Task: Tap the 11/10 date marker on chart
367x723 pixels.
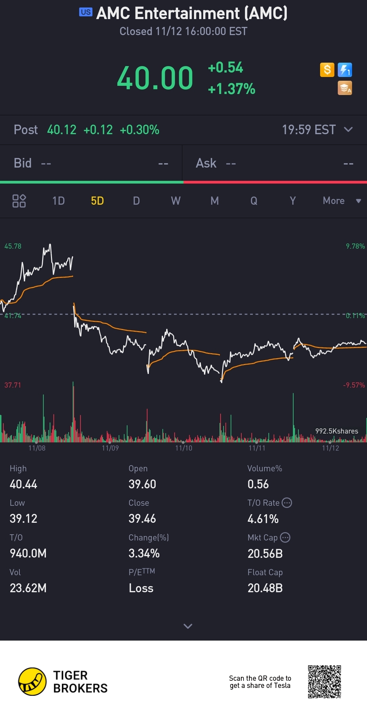Action: [183, 448]
